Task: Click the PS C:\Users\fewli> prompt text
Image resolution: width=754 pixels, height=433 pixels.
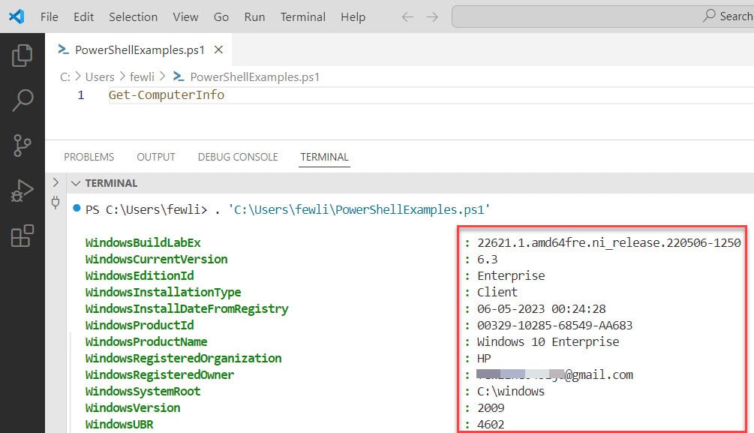Action: [146, 210]
